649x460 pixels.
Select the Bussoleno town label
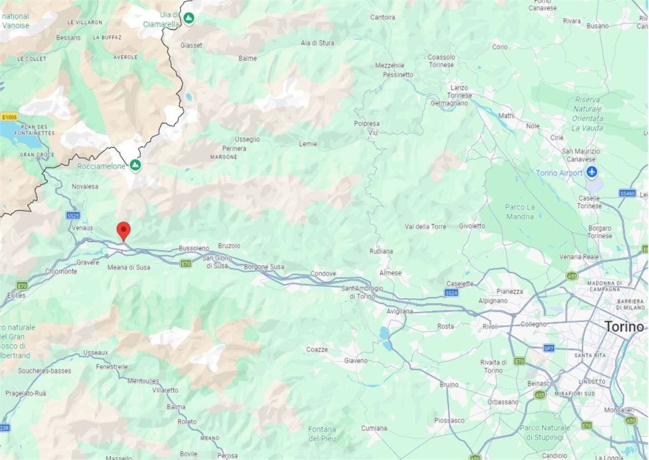click(194, 248)
